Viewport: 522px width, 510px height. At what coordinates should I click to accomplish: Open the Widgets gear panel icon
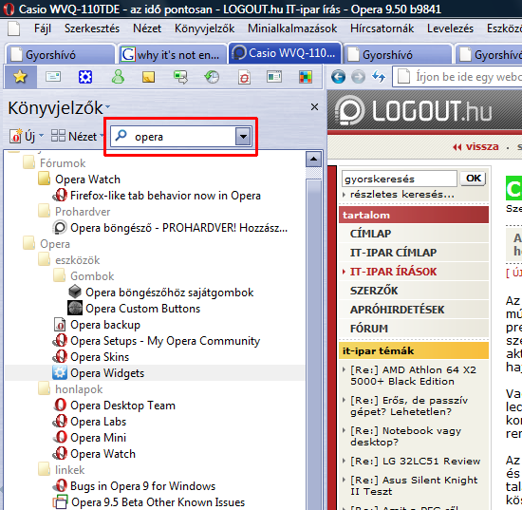coord(85,77)
